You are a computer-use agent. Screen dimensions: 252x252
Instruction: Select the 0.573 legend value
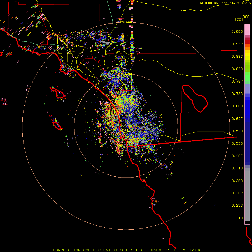(x=237, y=131)
